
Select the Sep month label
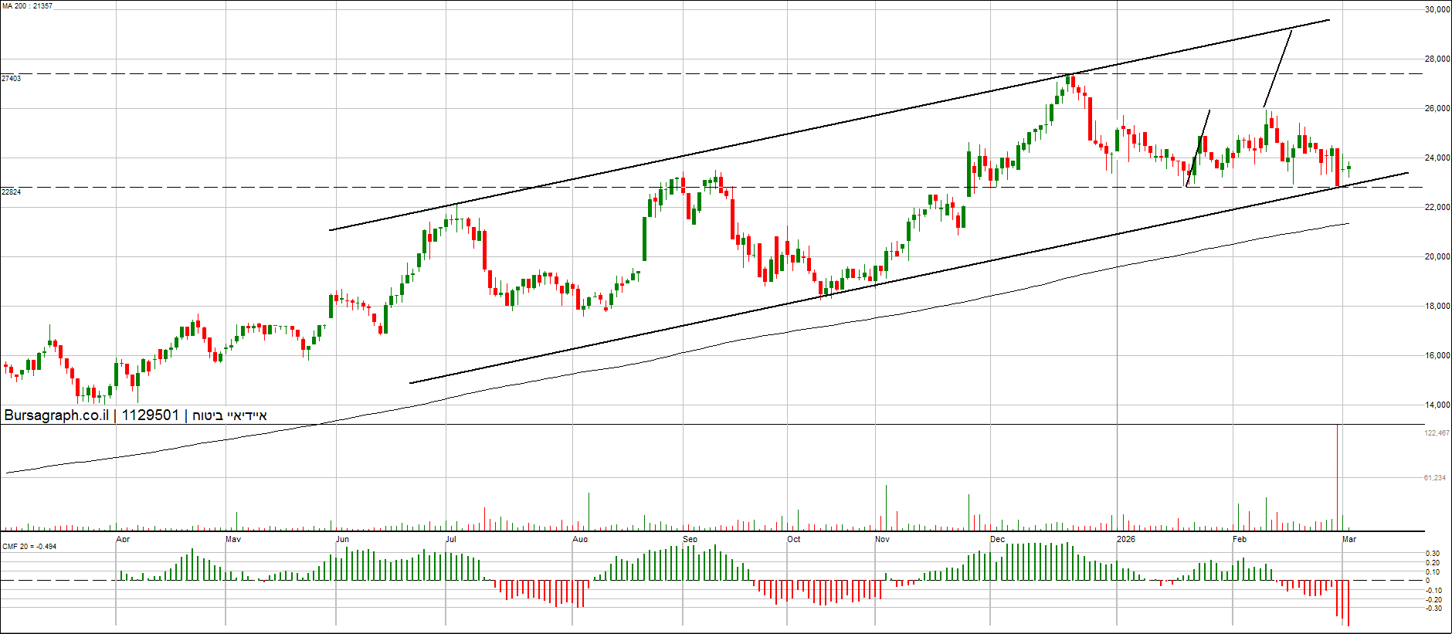click(x=690, y=539)
